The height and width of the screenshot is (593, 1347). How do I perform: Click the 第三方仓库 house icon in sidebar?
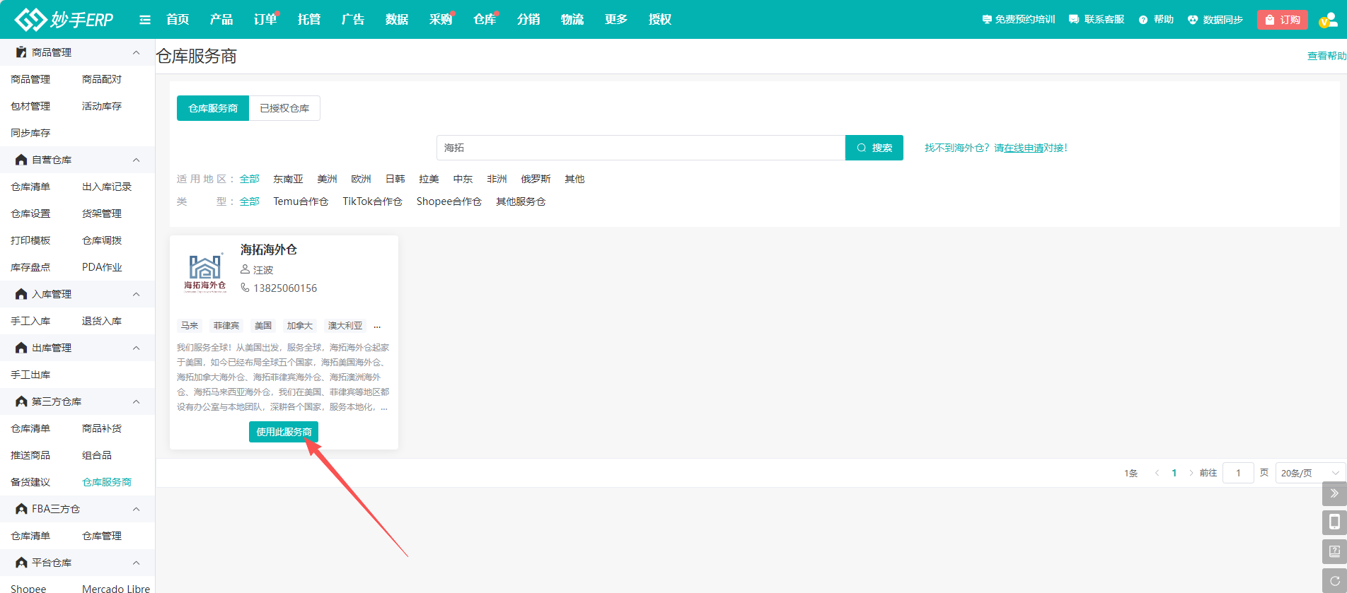coord(21,401)
